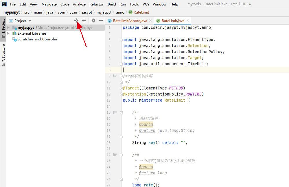This screenshot has height=187, width=289.
Task: Click the RateLimit name on line 13
Action: click(x=175, y=100)
